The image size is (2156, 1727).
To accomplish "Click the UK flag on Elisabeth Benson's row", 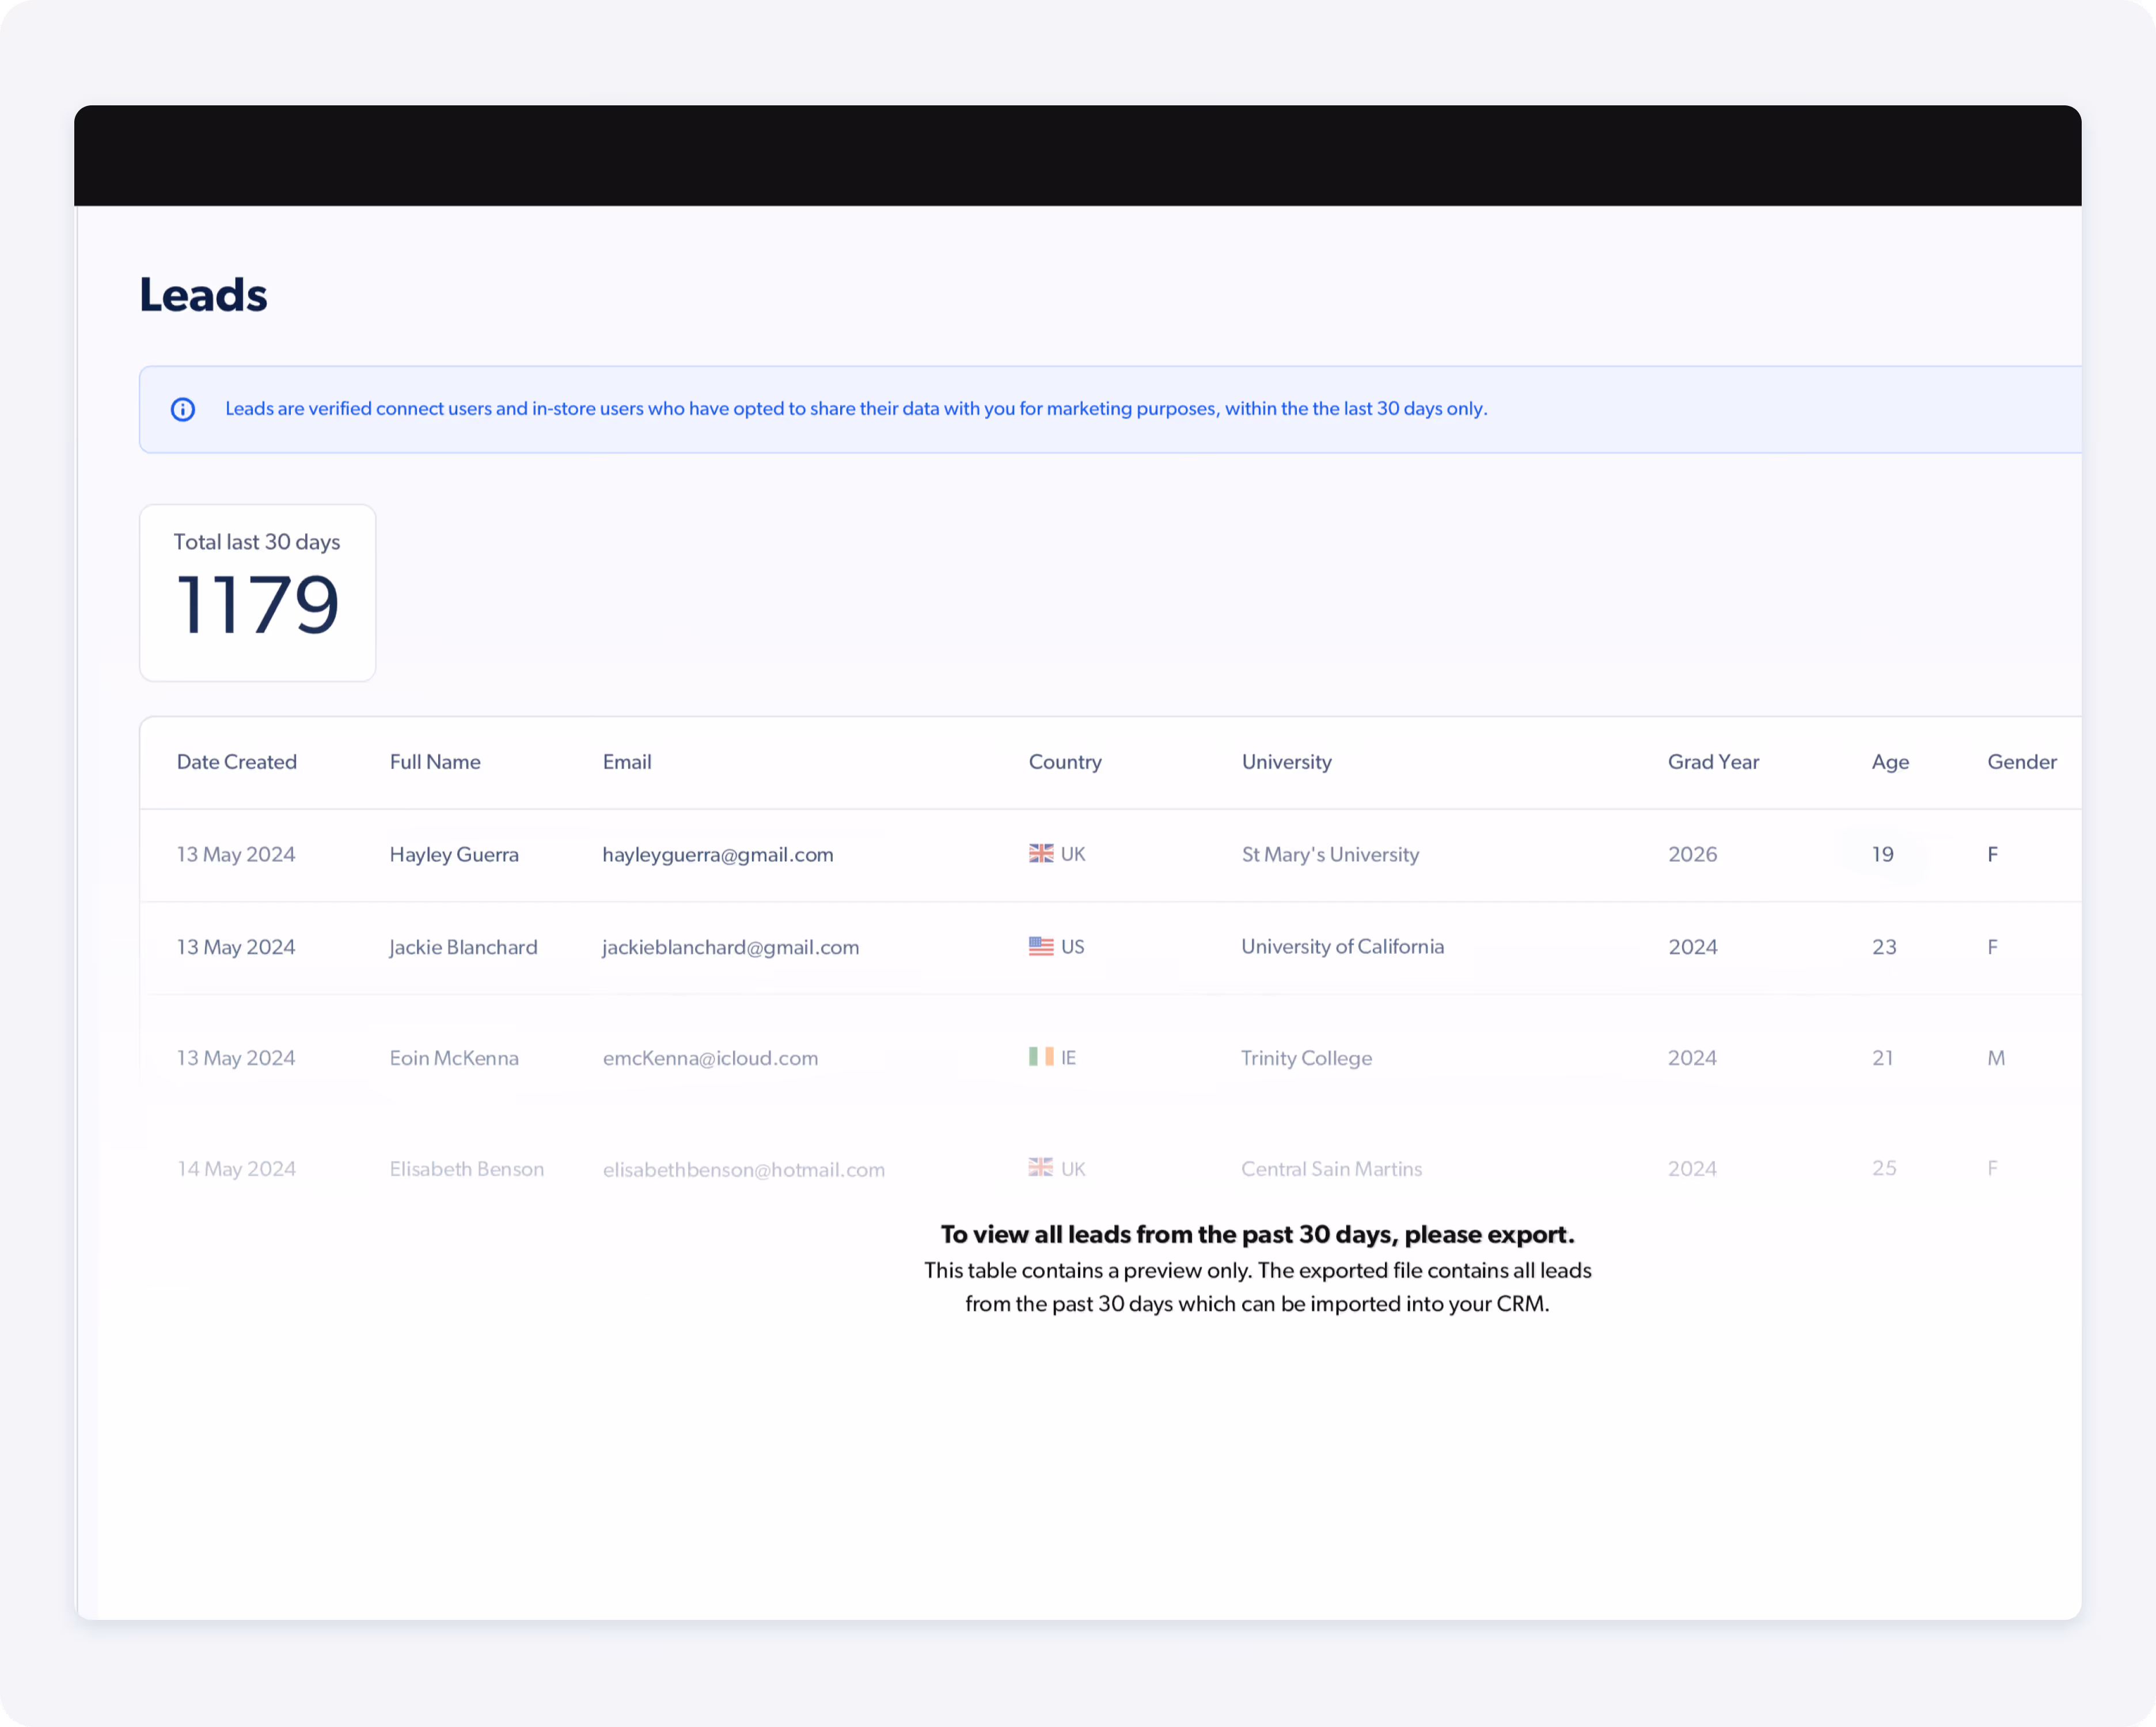I will (1040, 1167).
